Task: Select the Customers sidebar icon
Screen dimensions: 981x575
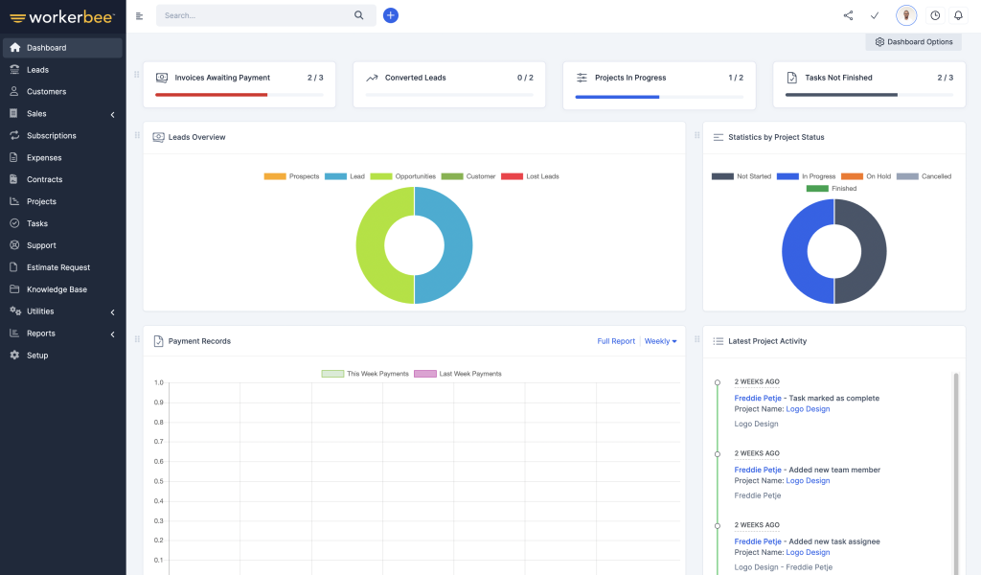Action: pos(15,91)
